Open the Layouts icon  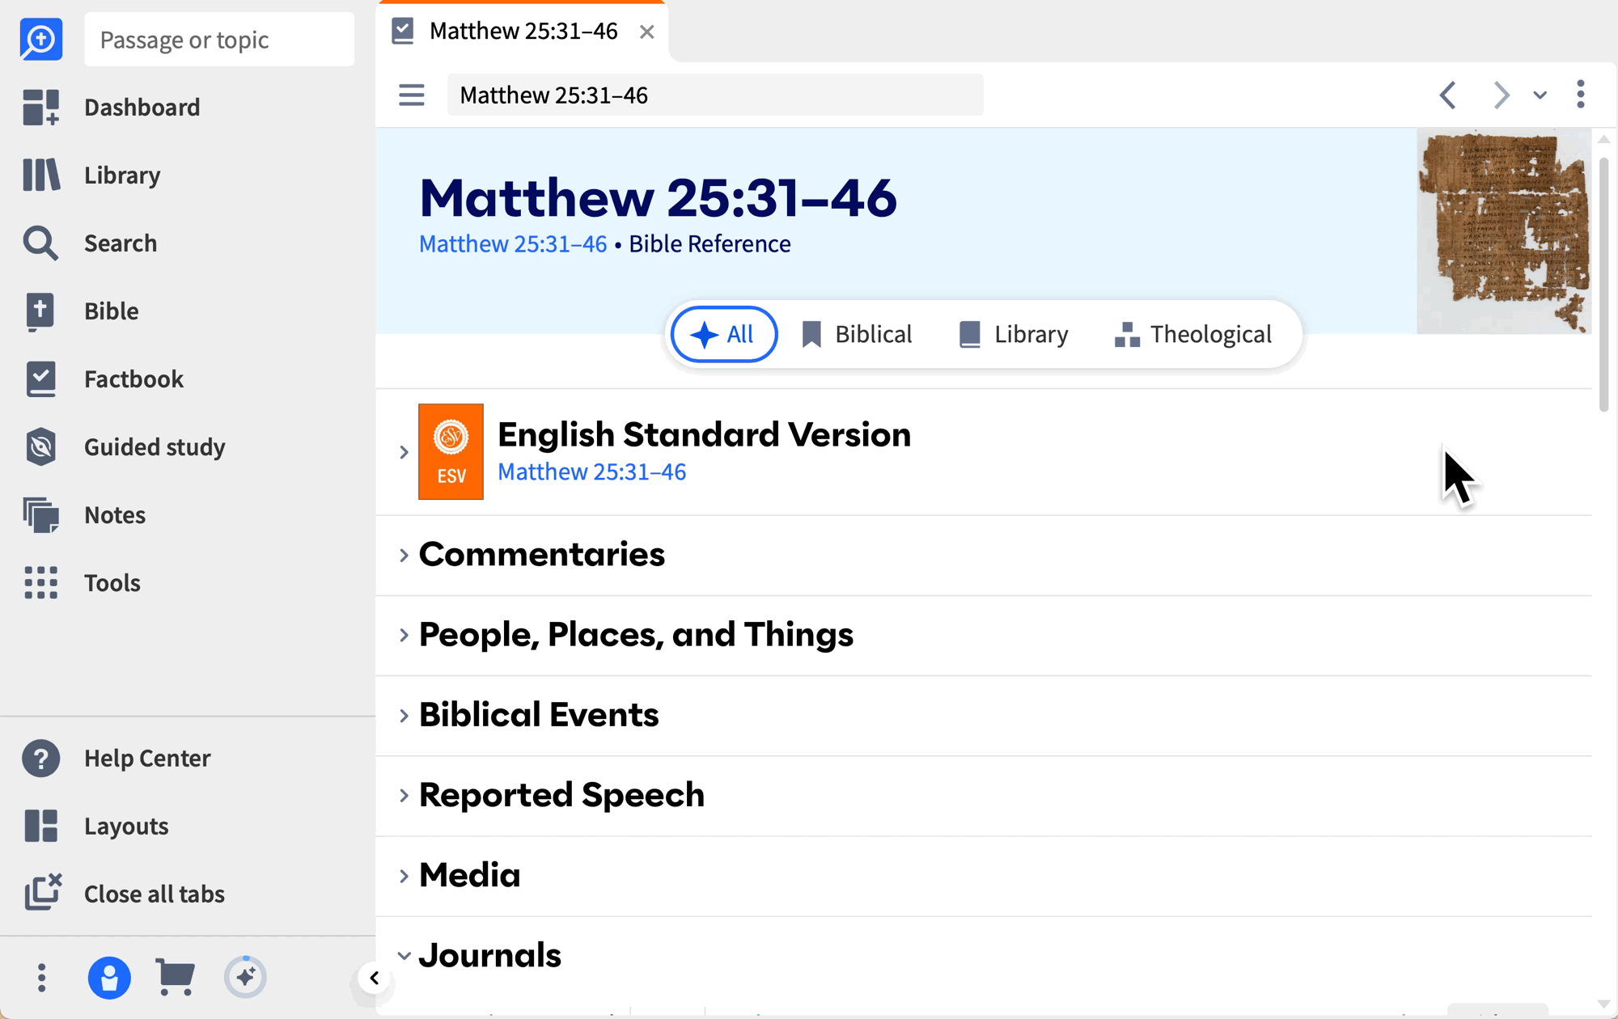coord(40,826)
